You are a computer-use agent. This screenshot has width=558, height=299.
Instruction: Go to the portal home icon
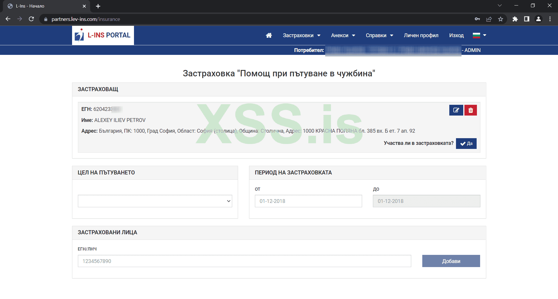(269, 35)
